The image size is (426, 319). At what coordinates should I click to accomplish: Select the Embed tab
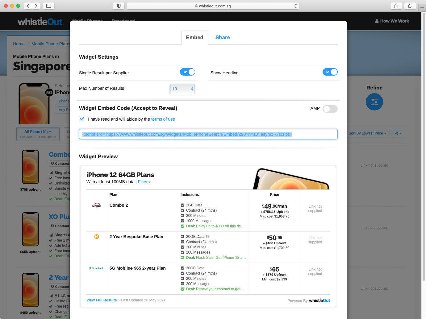(x=194, y=38)
